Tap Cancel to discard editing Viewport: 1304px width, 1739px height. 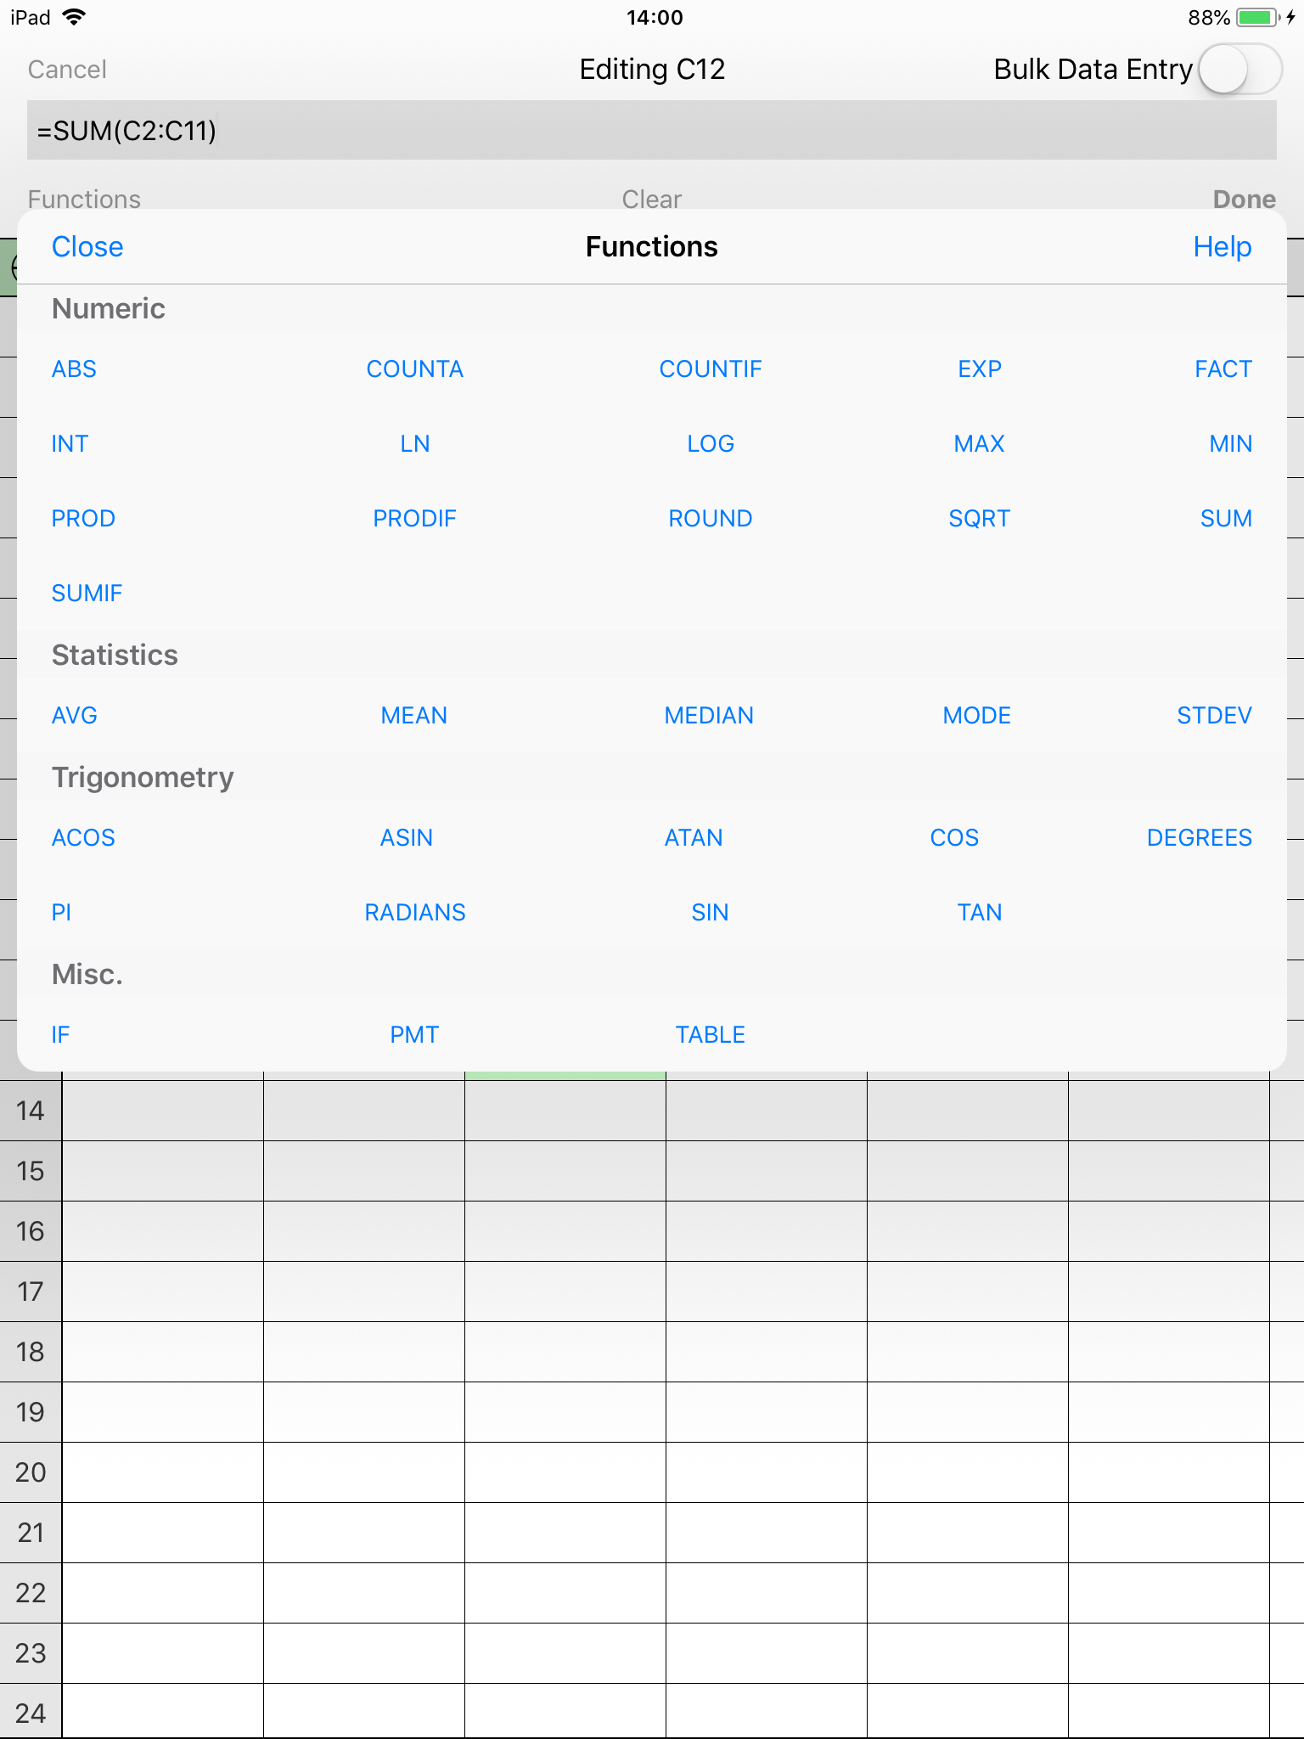pyautogui.click(x=67, y=70)
